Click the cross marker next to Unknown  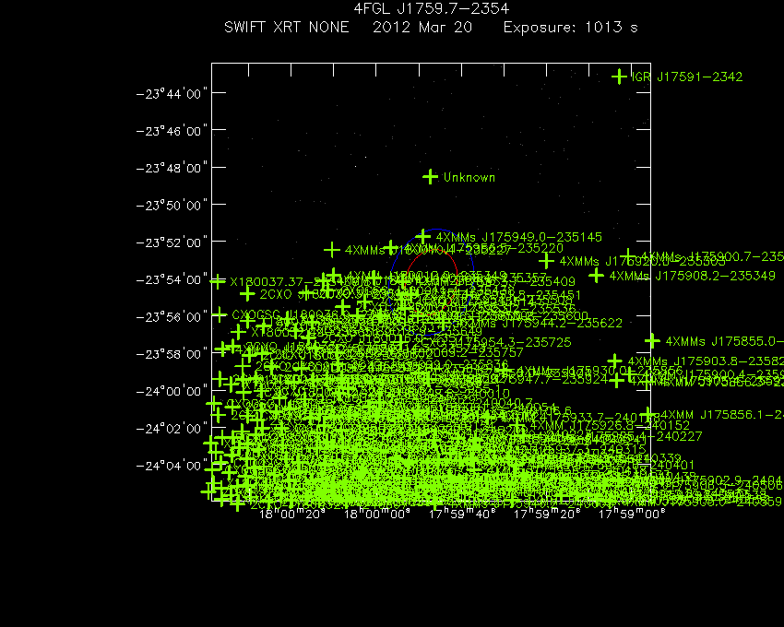click(x=430, y=176)
